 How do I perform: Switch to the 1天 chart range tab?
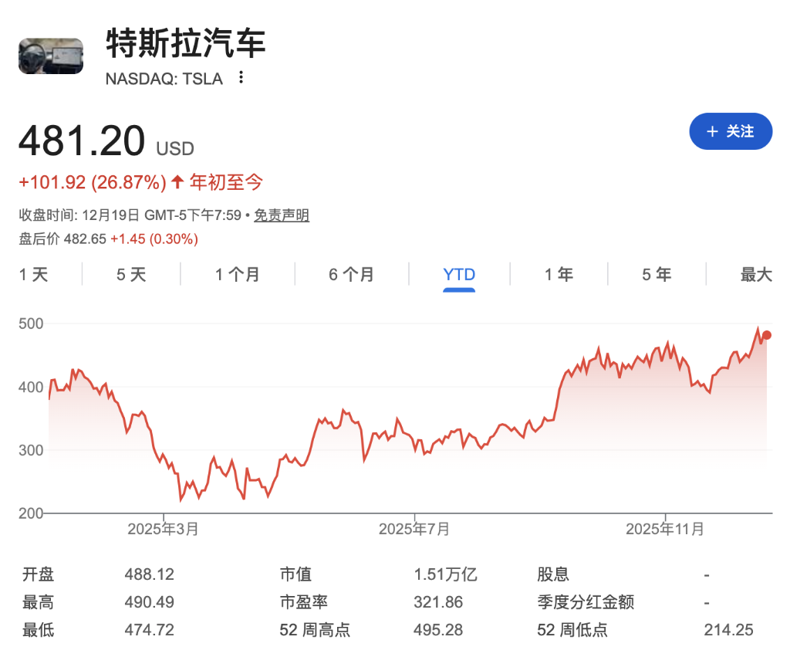(x=32, y=274)
